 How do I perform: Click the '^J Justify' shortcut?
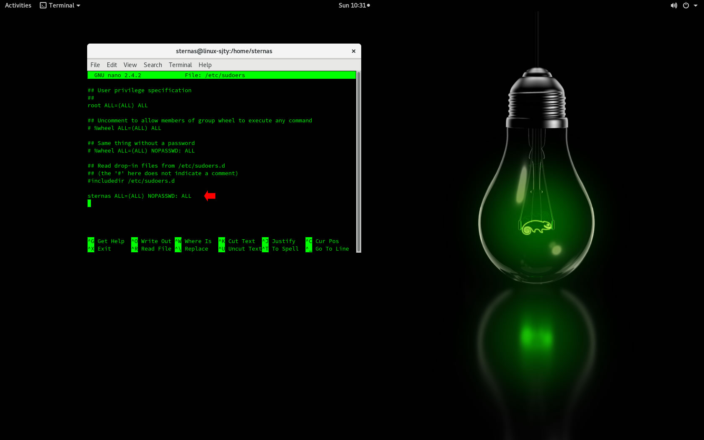[x=279, y=241]
